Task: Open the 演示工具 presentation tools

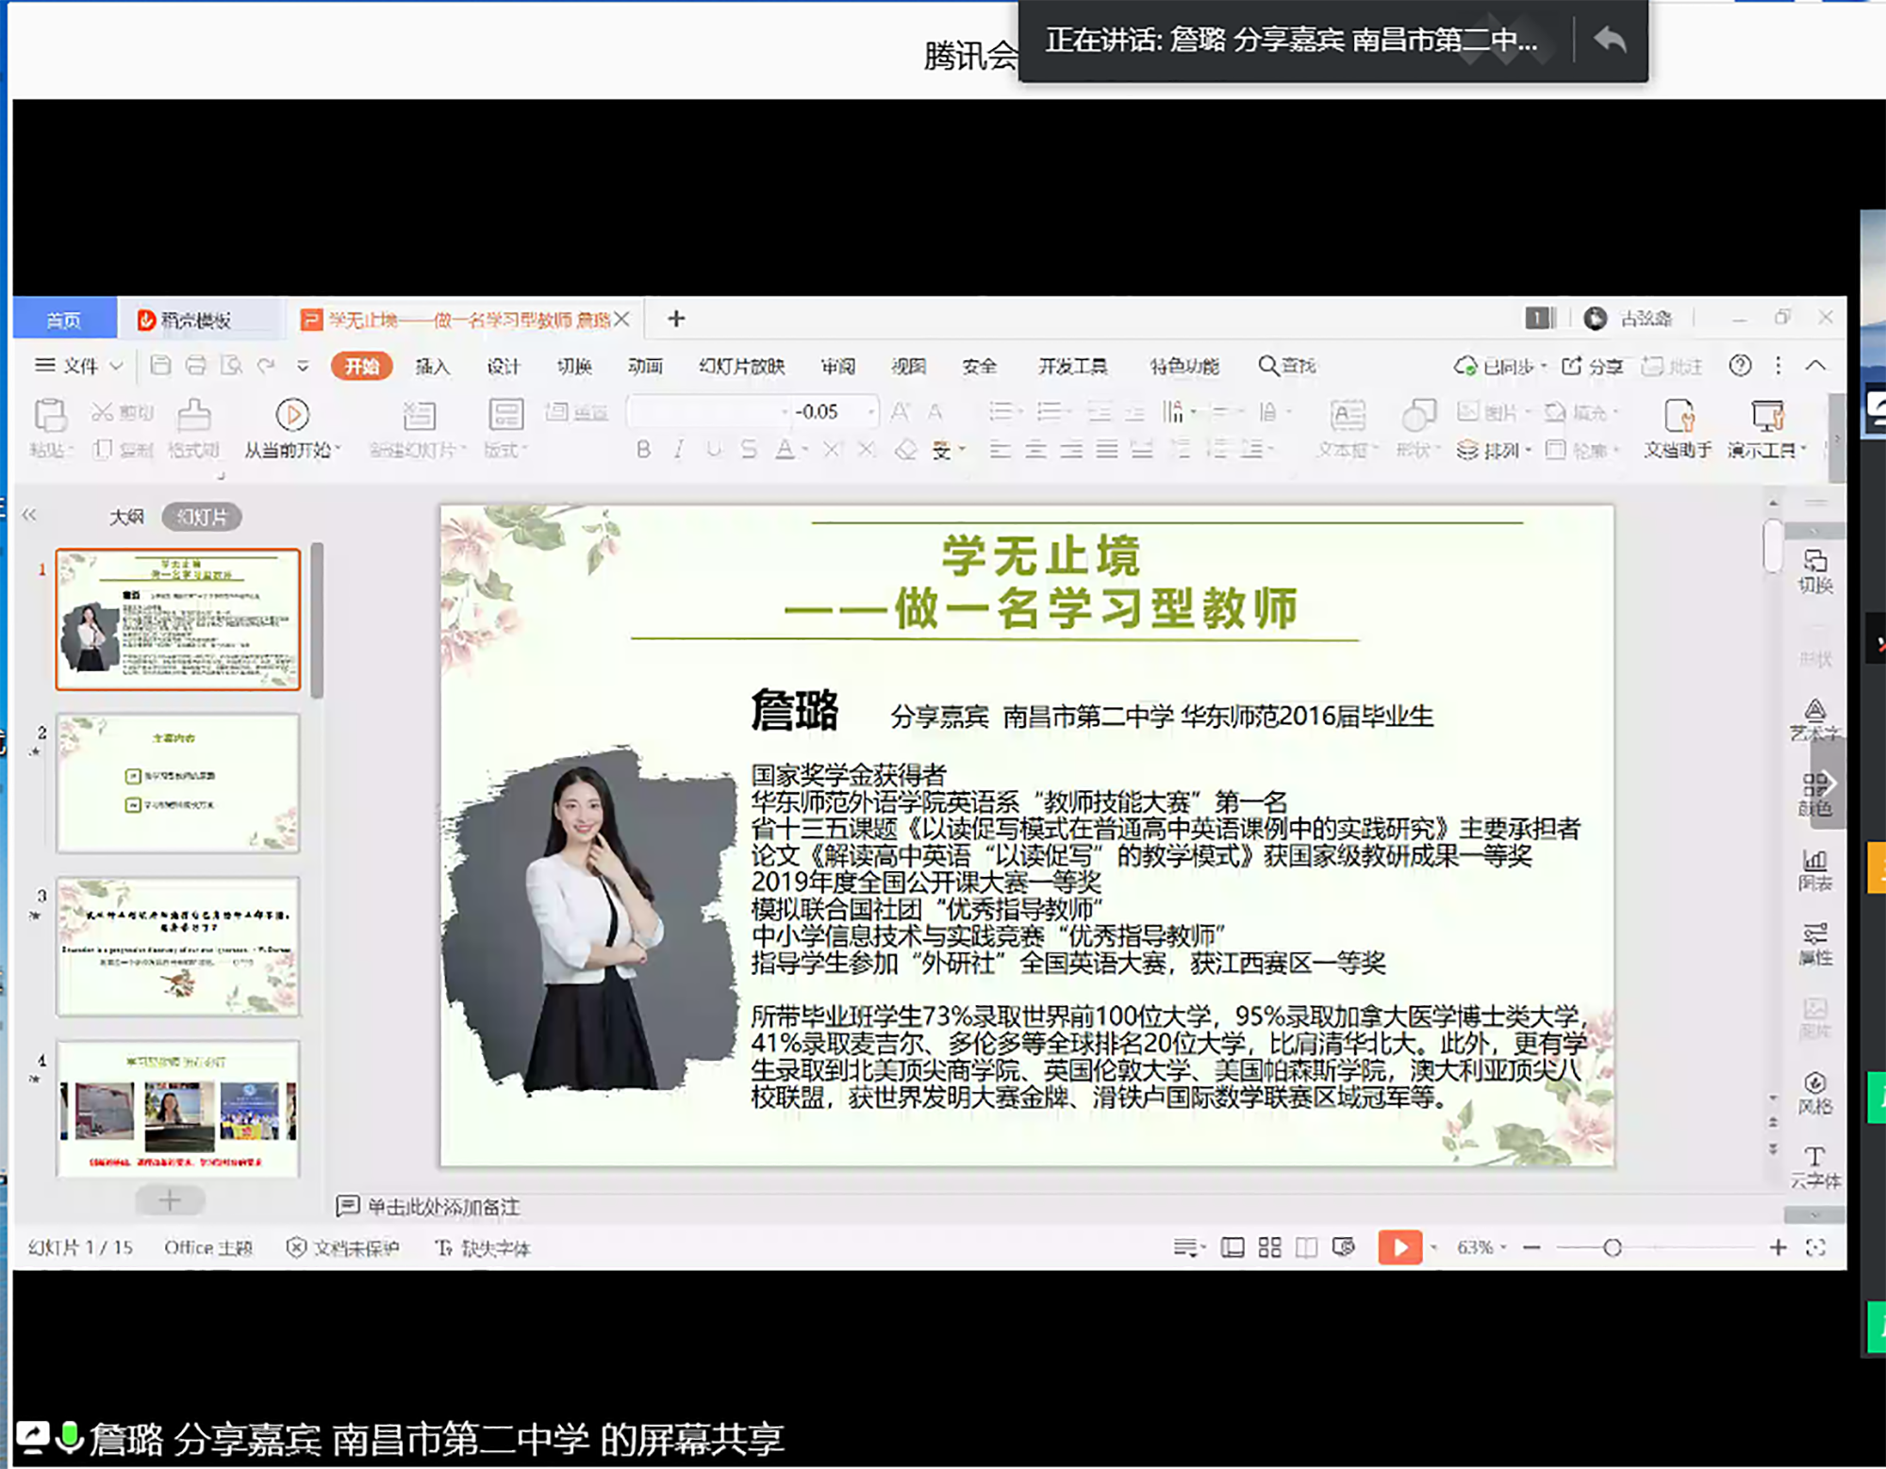Action: coord(1766,418)
